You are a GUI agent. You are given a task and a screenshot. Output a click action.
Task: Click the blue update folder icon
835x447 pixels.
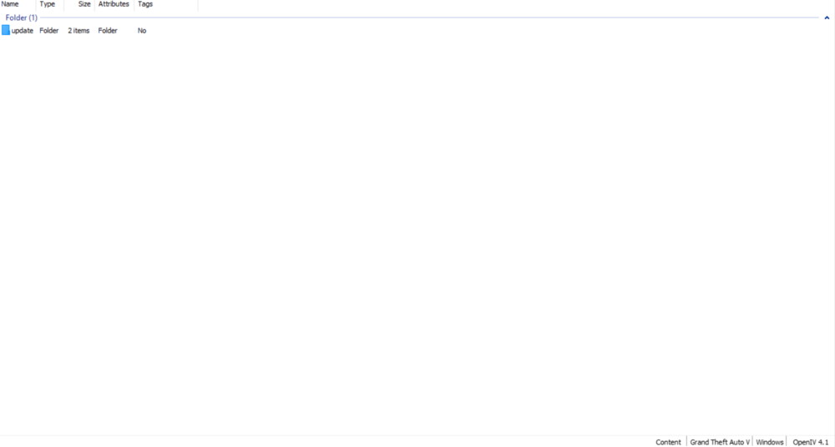click(6, 30)
